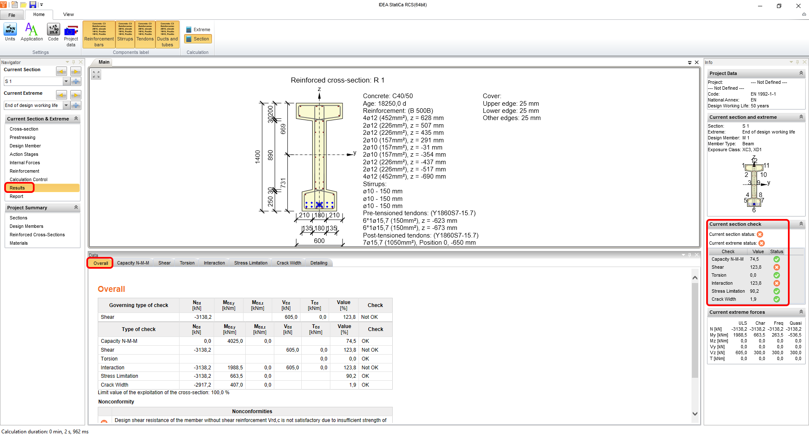809x438 pixels.
Task: Toggle Reinforcement bars component label
Action: point(99,34)
